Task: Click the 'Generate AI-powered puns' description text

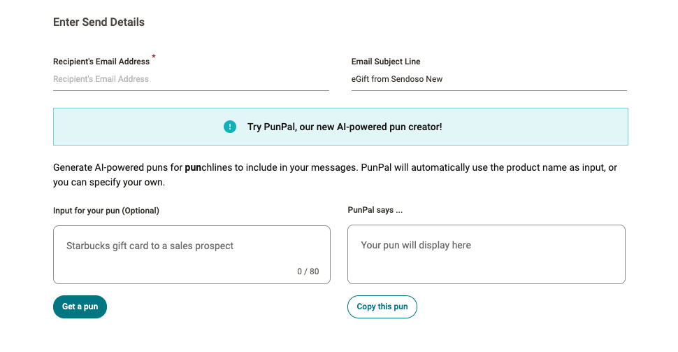Action: [x=335, y=175]
